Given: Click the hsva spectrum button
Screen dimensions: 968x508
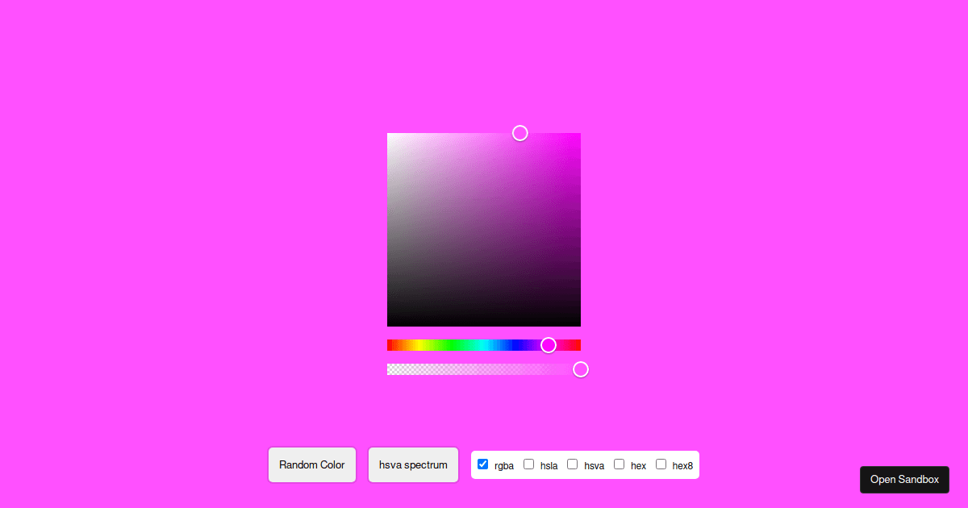Looking at the screenshot, I should [413, 464].
